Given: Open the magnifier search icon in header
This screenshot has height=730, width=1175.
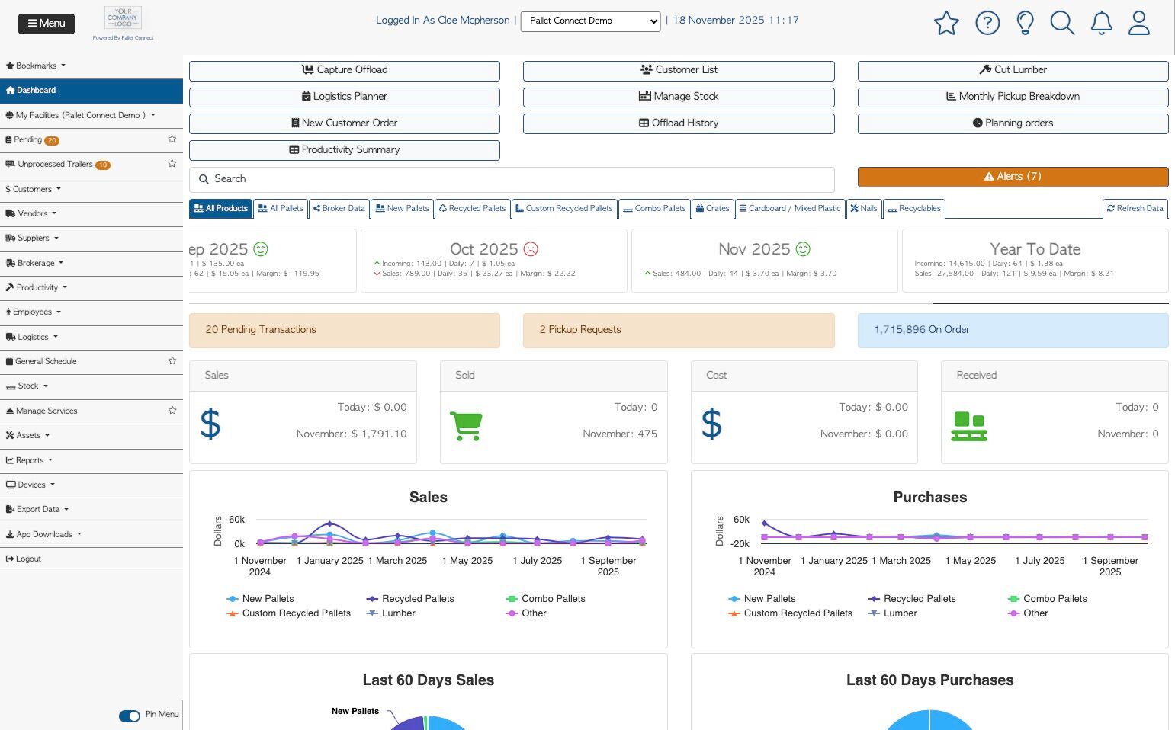Looking at the screenshot, I should [x=1062, y=23].
